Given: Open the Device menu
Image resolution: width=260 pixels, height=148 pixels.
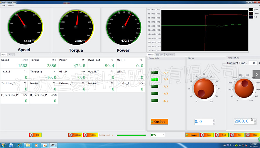Looking at the screenshot, I should click(11, 6).
